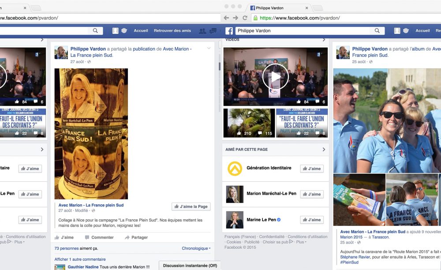Click the J'aime la Page button
The width and height of the screenshot is (441, 270).
(191, 206)
